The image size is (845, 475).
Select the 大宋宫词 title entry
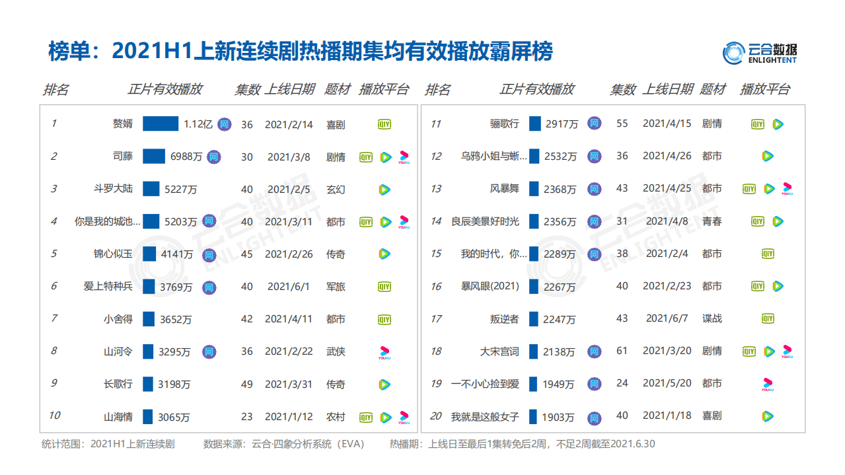[x=499, y=351]
